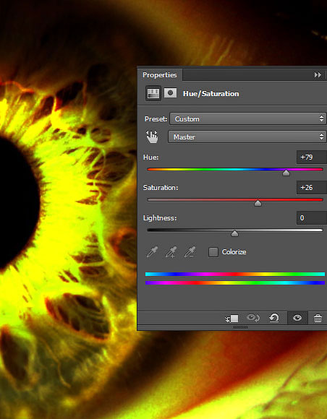Viewport: 327px width, 419px height.
Task: Activate the on-image targeted adjustment hand tool
Action: pos(152,137)
